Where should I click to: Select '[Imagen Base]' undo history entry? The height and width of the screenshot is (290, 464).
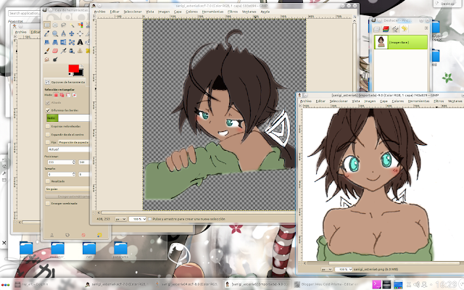pos(401,42)
